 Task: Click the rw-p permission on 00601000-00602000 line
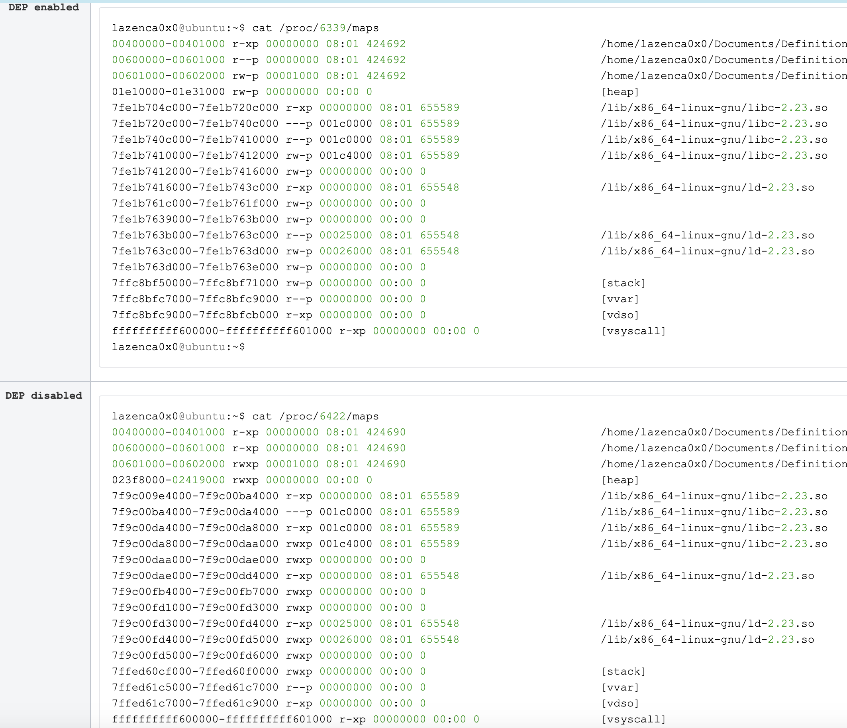(245, 76)
